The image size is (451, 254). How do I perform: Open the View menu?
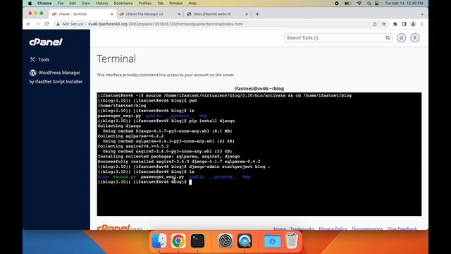(x=86, y=3)
